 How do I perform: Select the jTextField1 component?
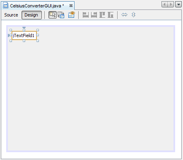[24, 35]
